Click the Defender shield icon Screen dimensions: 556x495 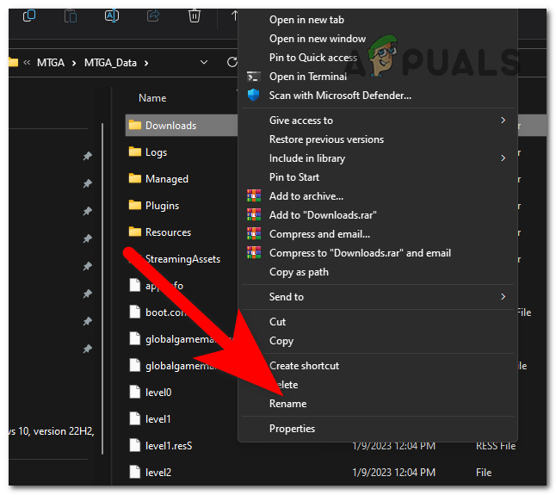point(254,95)
